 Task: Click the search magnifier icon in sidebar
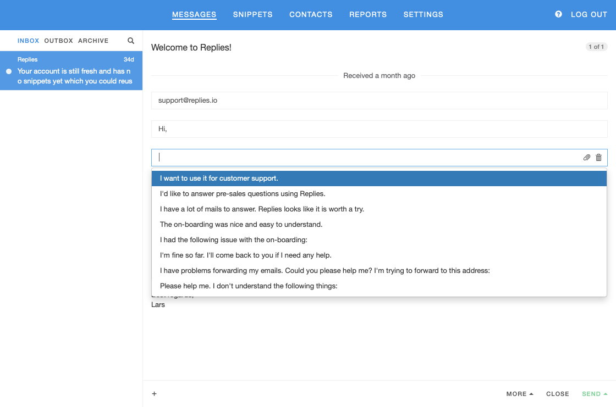point(131,41)
